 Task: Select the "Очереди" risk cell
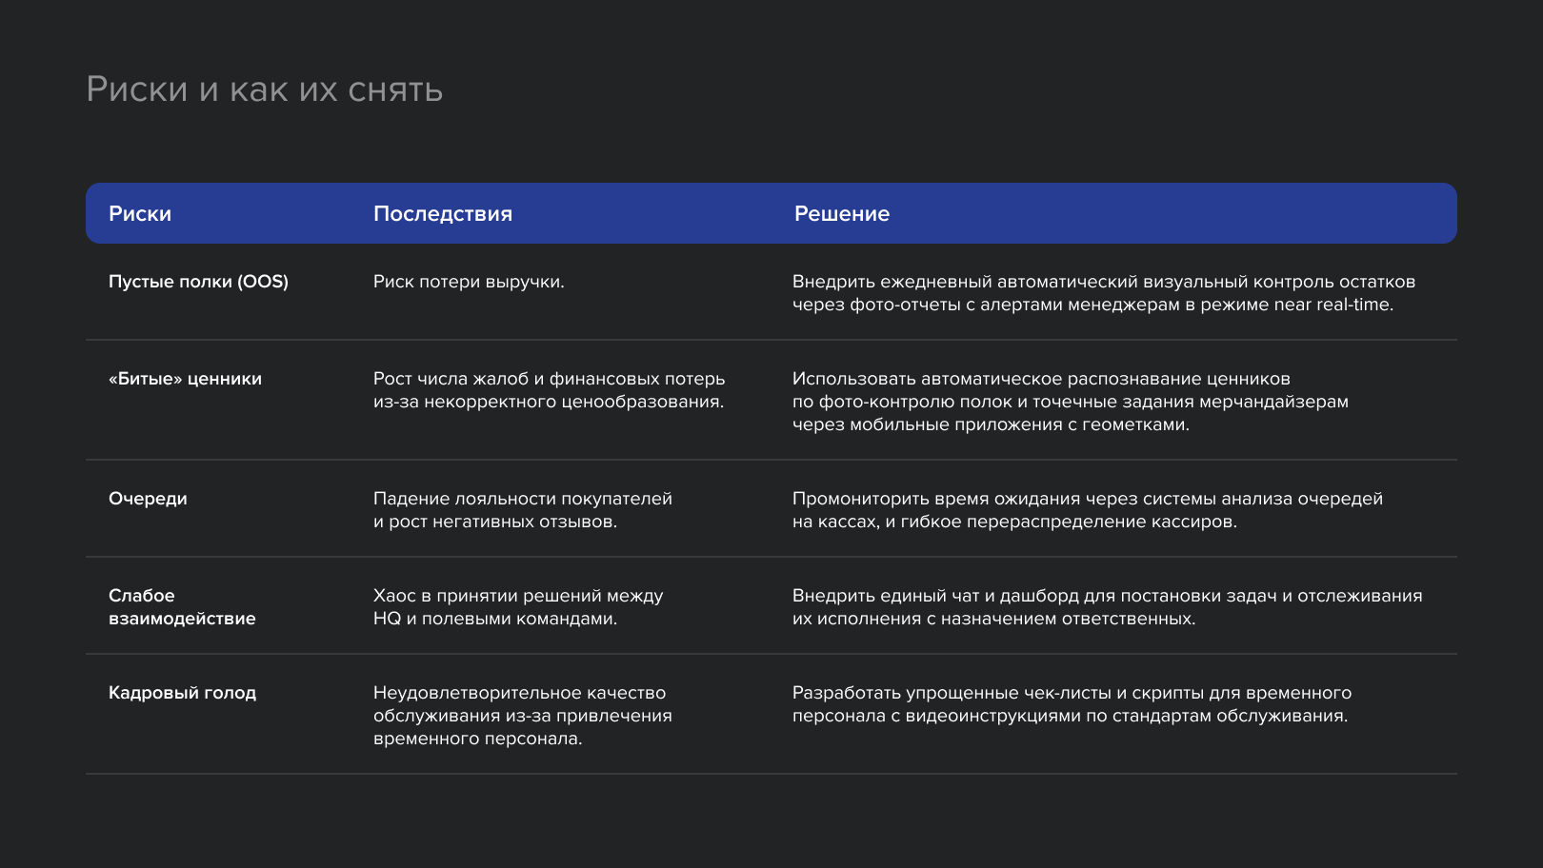tap(148, 499)
